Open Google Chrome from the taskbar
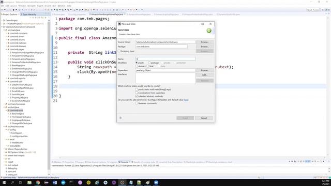331x186 pixels. (38, 182)
